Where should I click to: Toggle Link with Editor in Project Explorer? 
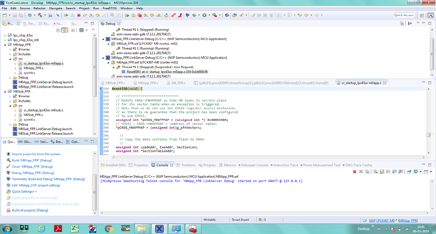(x=65, y=30)
